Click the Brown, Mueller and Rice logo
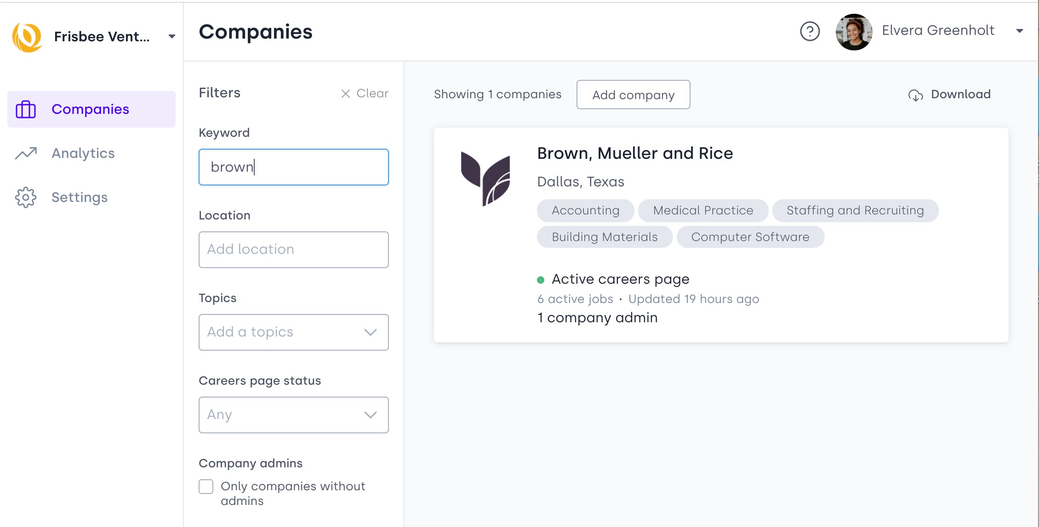Screen dimensions: 1039x527 click(x=485, y=179)
